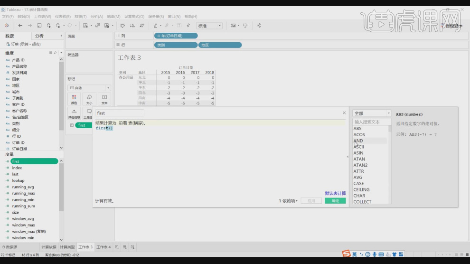The height and width of the screenshot is (264, 470).
Task: Collapse the function list panel arrow
Action: pos(348,157)
